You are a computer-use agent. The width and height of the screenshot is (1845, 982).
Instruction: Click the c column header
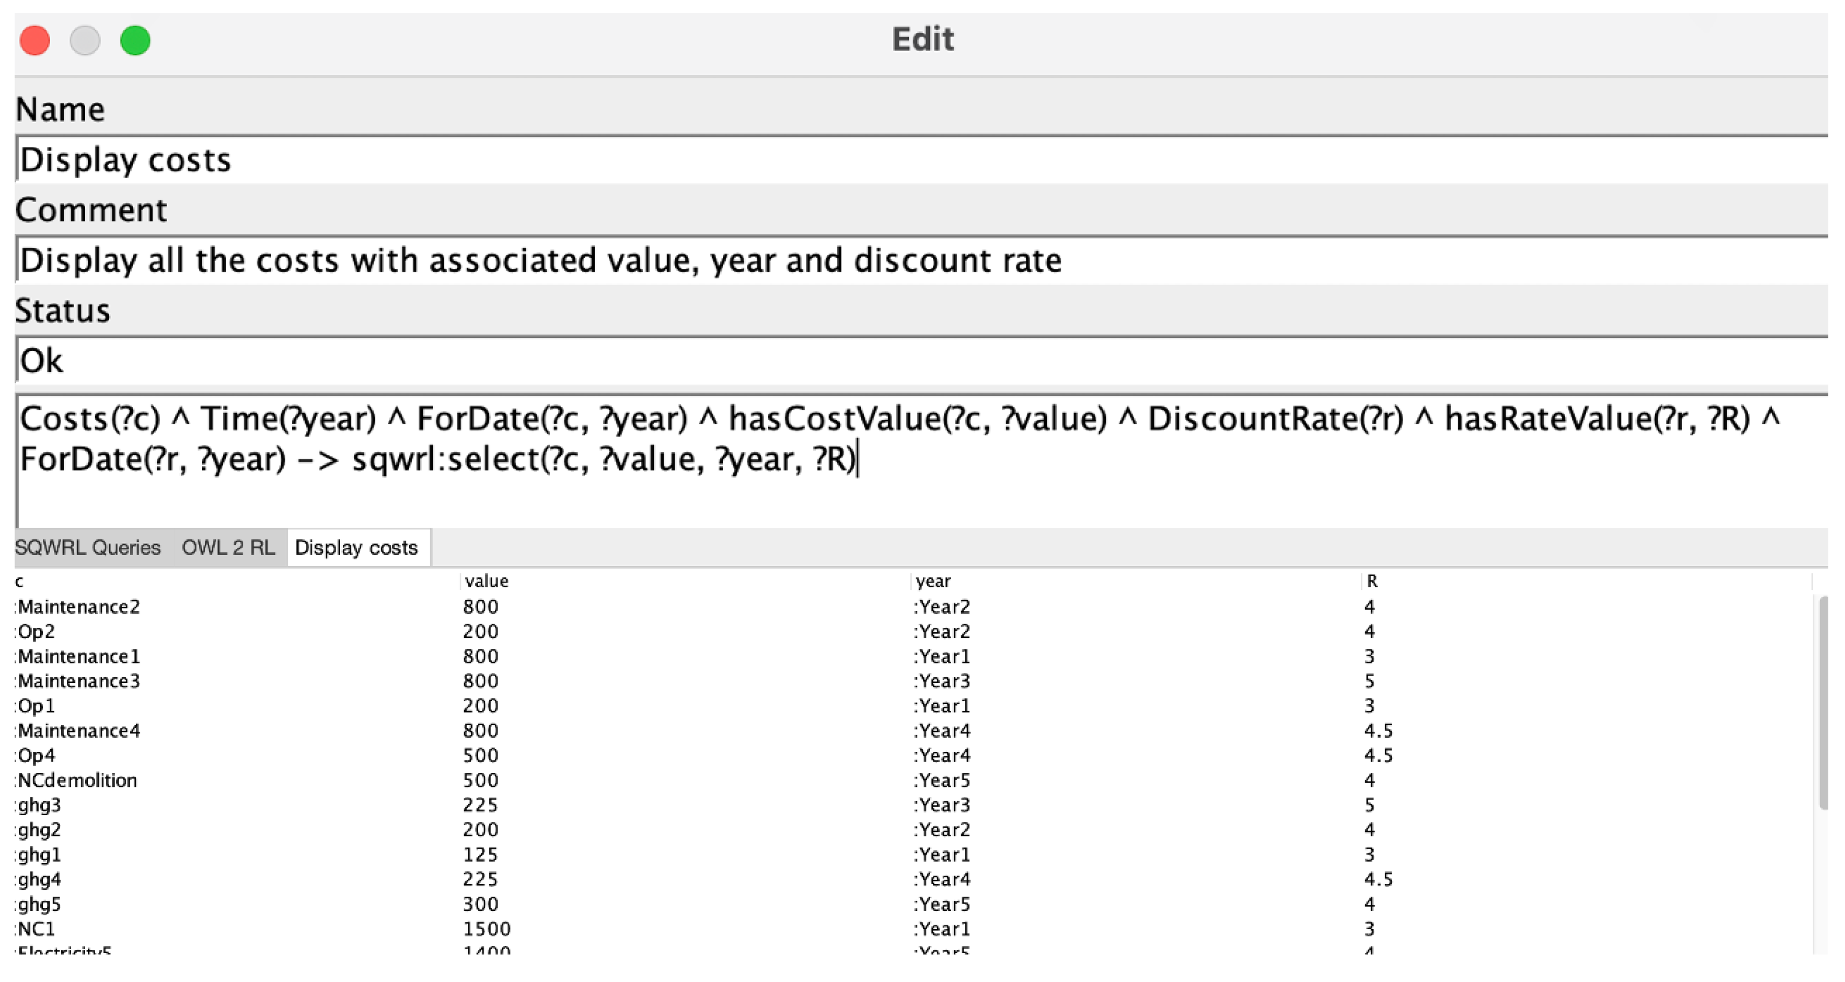click(20, 581)
